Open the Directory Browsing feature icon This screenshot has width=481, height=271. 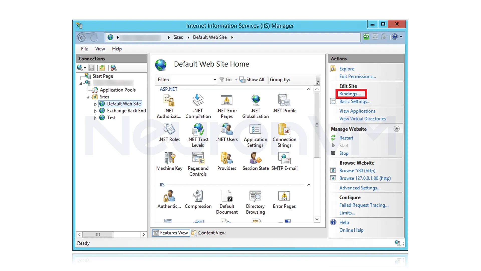pos(255,196)
